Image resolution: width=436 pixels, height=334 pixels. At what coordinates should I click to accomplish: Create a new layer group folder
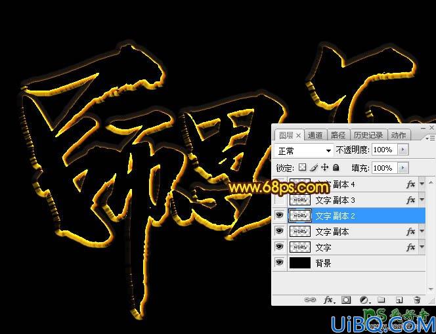381,300
